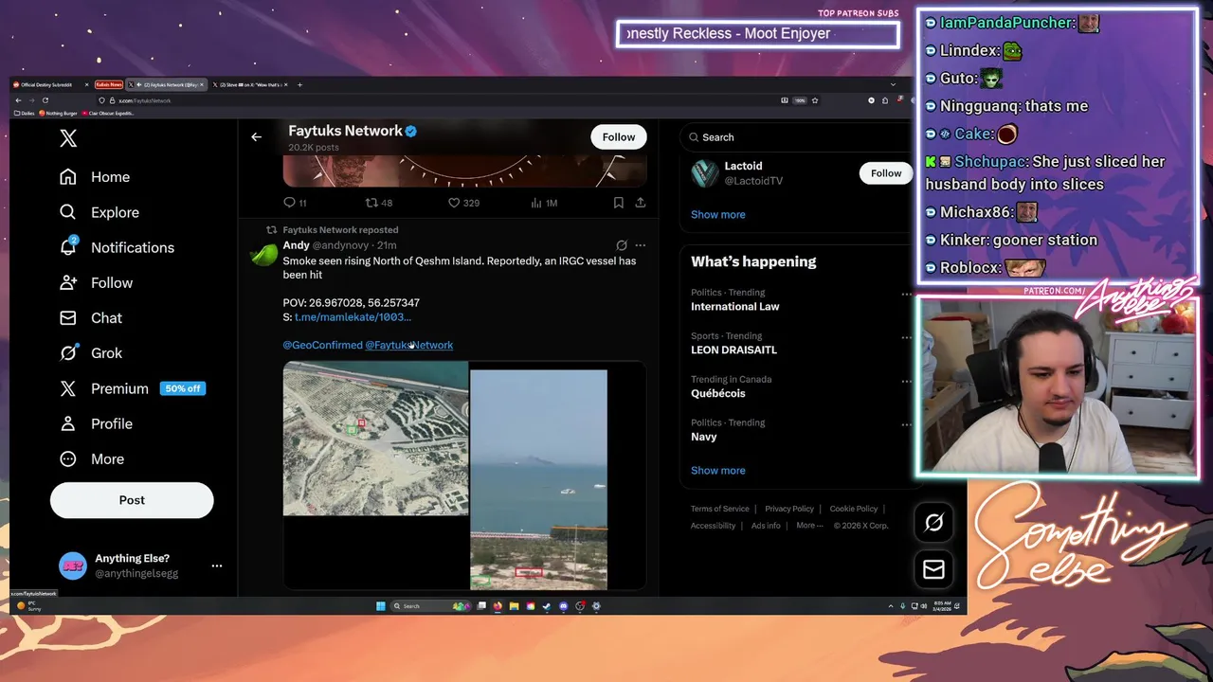Open the Windows Start menu

click(x=381, y=606)
